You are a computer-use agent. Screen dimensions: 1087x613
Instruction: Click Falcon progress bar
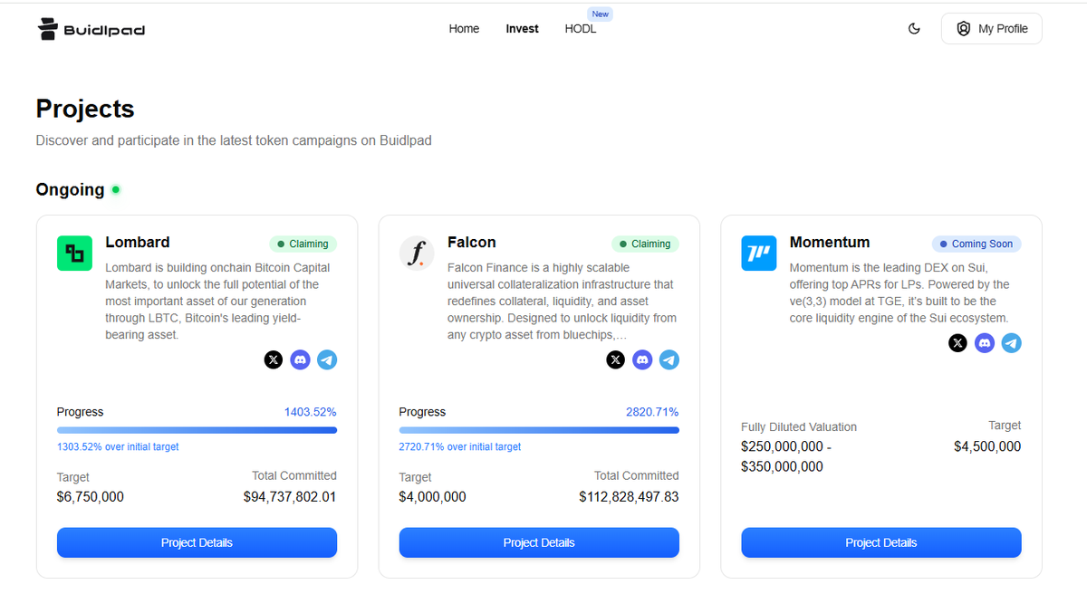pos(539,430)
